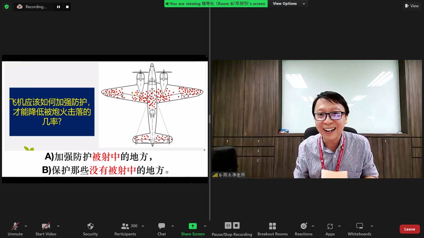
Task: Open Whiteboards
Action: point(359,229)
